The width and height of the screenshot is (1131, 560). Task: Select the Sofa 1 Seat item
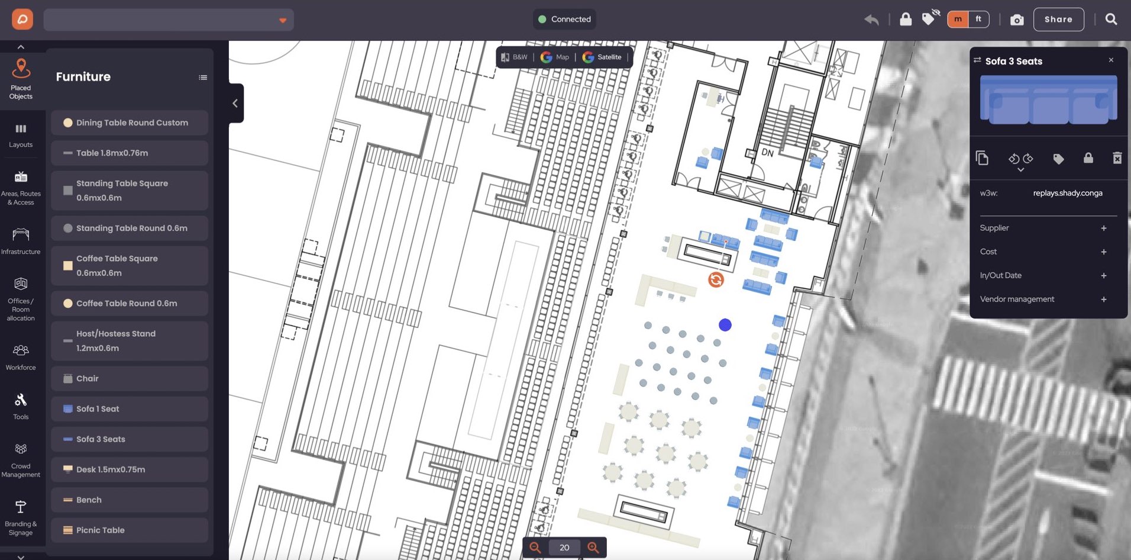click(130, 408)
